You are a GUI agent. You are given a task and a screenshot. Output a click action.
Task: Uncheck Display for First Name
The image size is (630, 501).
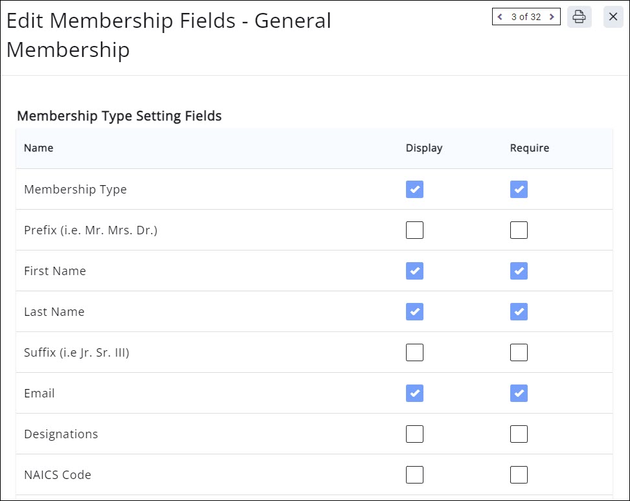point(414,271)
